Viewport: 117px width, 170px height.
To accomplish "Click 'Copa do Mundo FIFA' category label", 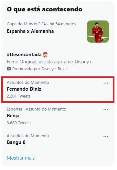I will click(27, 24).
